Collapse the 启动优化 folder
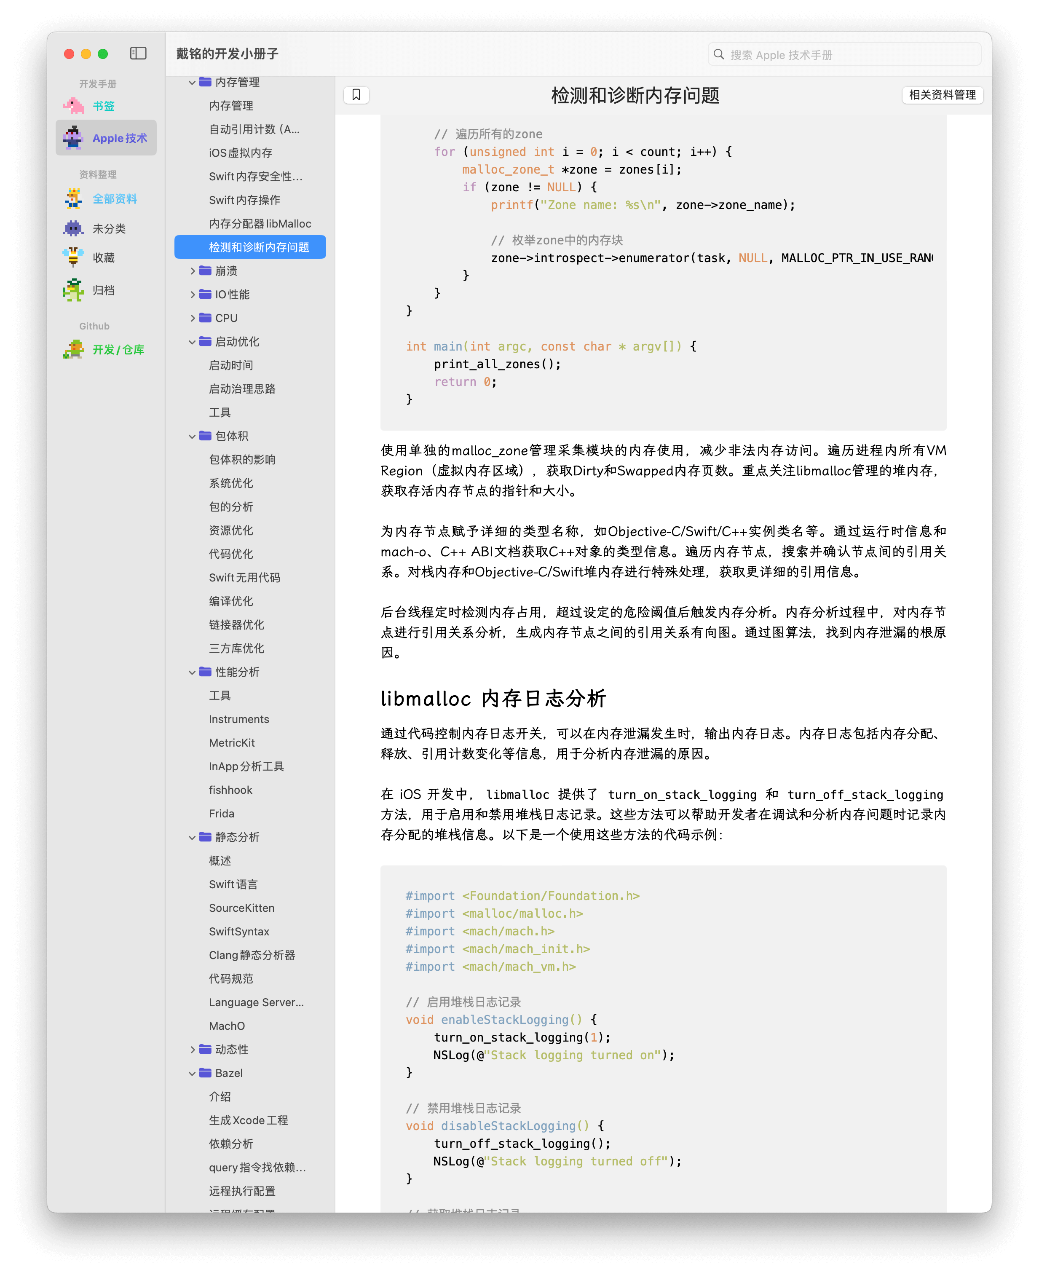 [193, 342]
